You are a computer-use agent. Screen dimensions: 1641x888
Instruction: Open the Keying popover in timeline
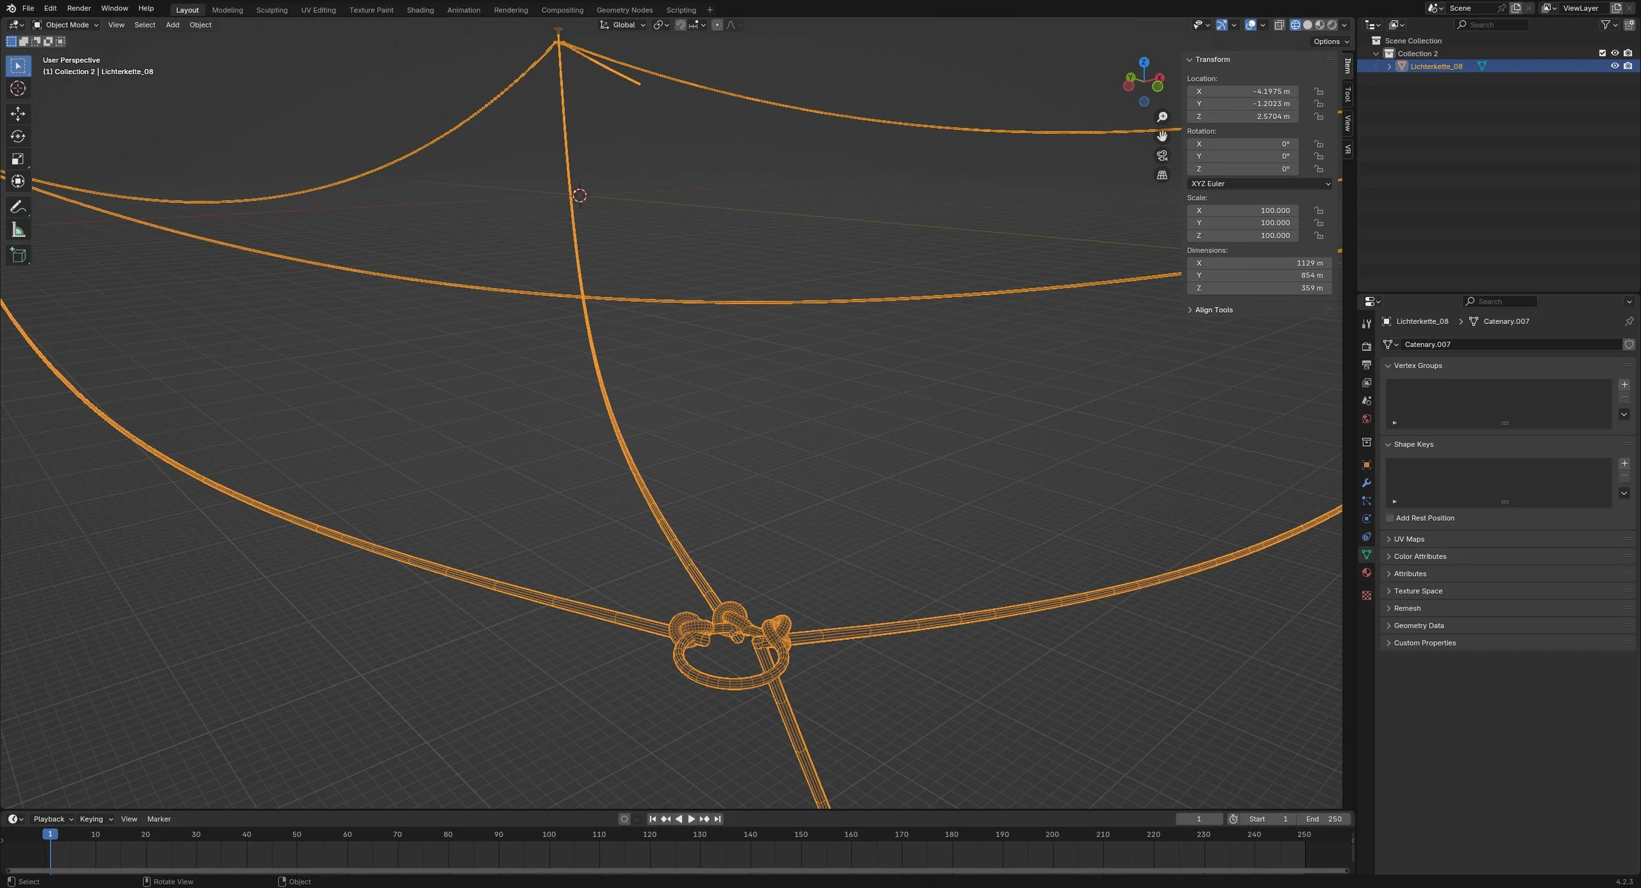96,818
